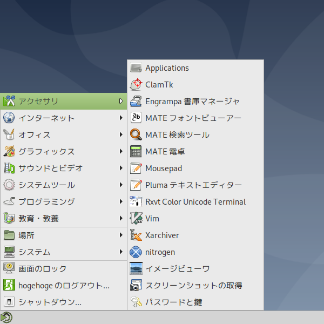The image size is (324, 324).
Task: Select the グラフィックス menu category
Action: tap(64, 151)
